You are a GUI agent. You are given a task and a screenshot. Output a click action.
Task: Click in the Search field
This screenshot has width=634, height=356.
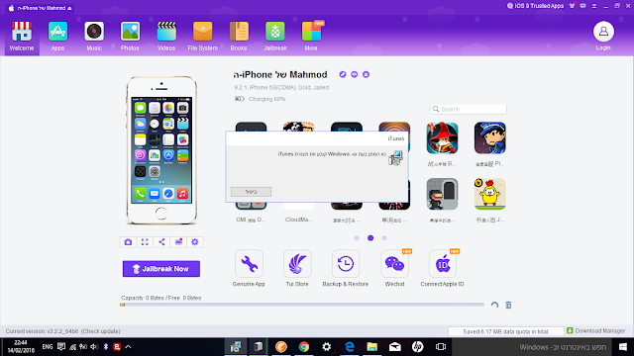click(469, 109)
